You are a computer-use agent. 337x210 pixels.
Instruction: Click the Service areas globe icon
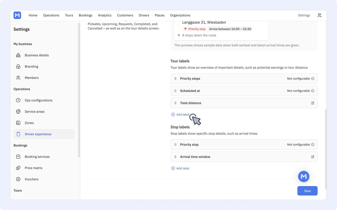coord(18,112)
